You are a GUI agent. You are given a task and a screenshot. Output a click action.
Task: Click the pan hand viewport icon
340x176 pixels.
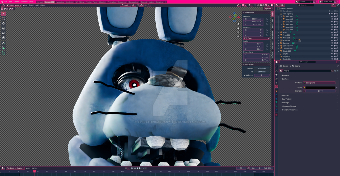[x=238, y=28]
